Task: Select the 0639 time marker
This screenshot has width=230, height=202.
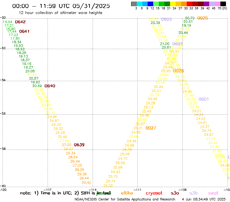Action: point(79,145)
